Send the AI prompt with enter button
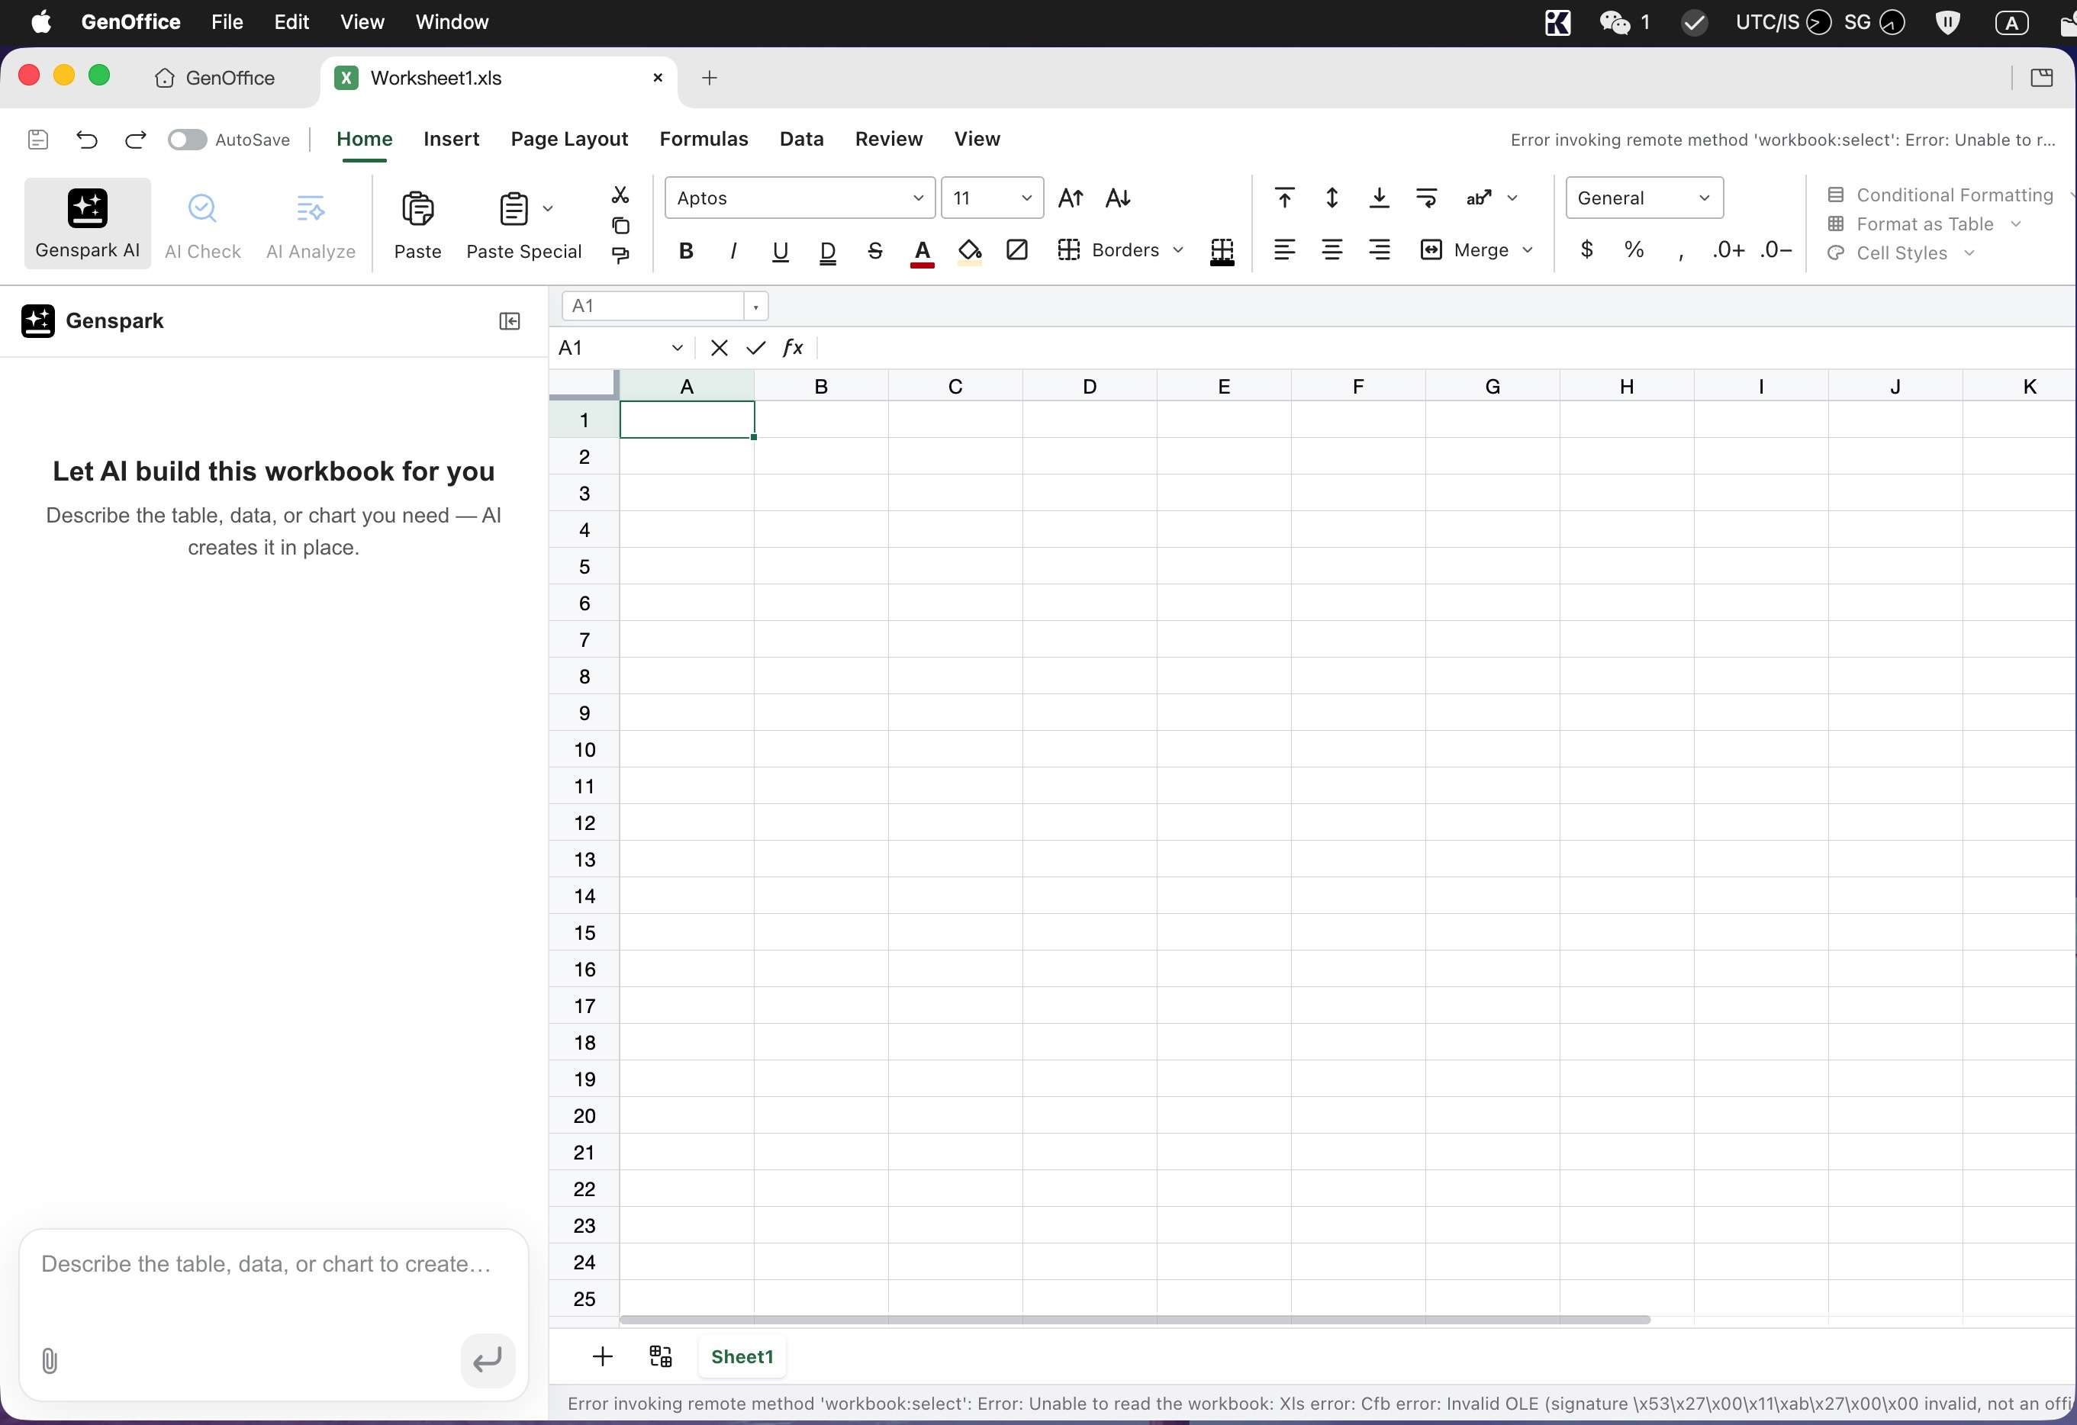Image resolution: width=2077 pixels, height=1425 pixels. [x=487, y=1361]
